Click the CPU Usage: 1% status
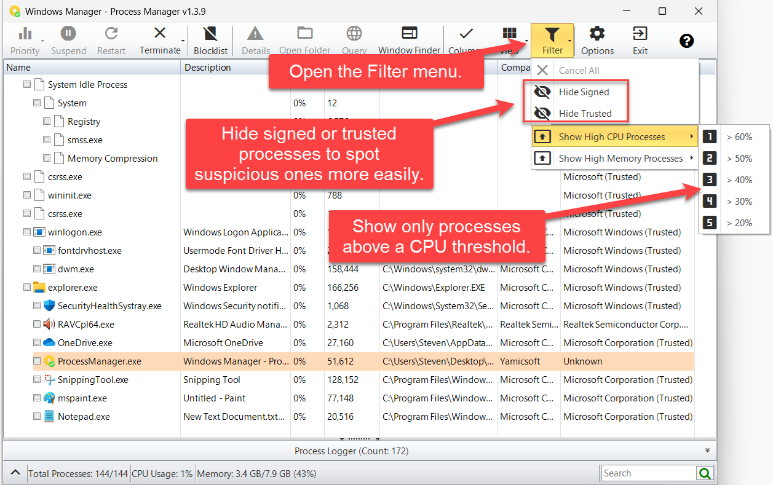The height and width of the screenshot is (485, 773). tap(162, 474)
